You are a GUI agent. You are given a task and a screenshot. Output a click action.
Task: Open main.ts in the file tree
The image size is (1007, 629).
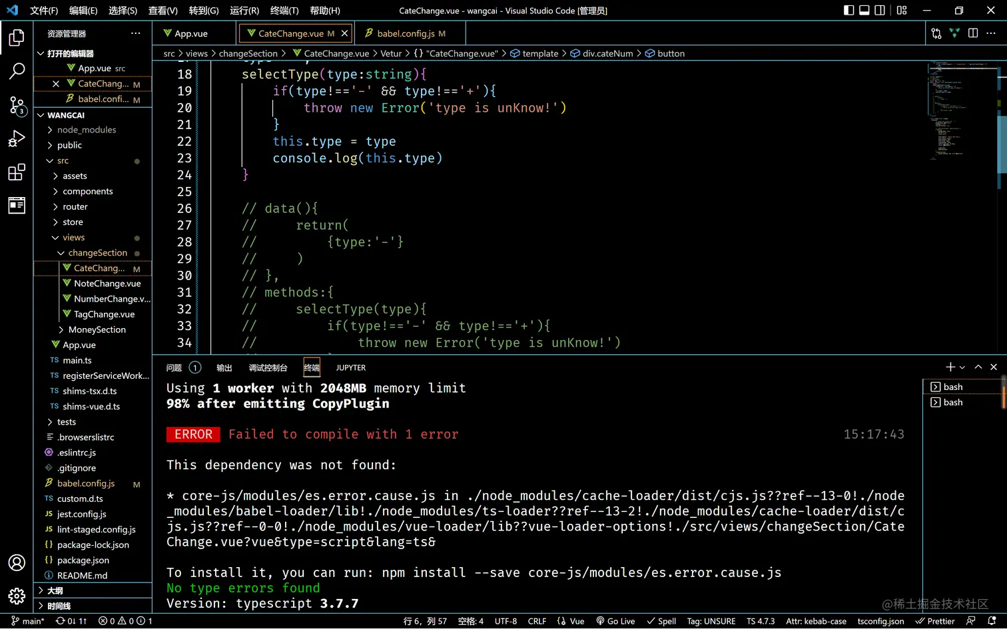pos(77,360)
